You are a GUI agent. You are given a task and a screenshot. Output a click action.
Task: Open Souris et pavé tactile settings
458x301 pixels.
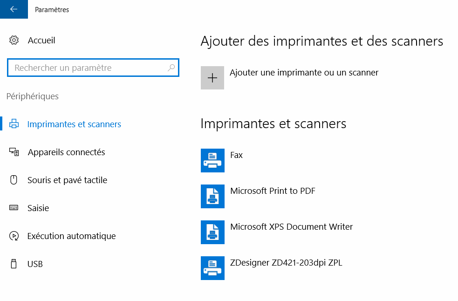click(x=67, y=180)
